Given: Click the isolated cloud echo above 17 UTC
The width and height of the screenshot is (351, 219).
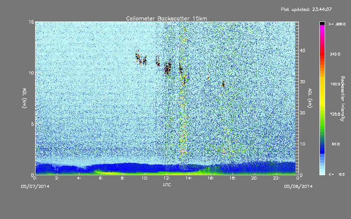Looking at the screenshot, I should (x=223, y=84).
